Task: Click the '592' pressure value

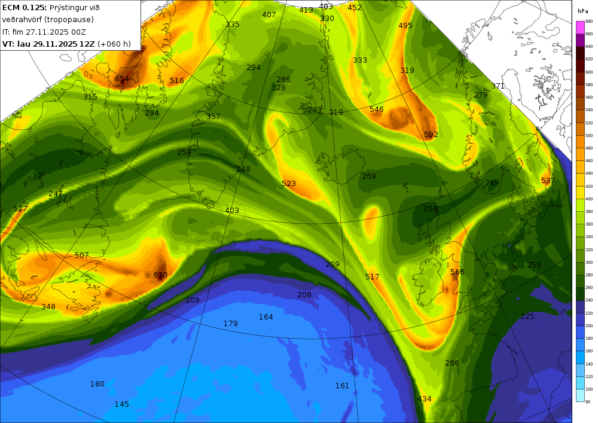Action: coord(431,135)
